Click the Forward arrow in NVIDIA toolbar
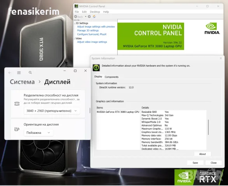Viewport: 228px width, 186px height. (89, 17)
